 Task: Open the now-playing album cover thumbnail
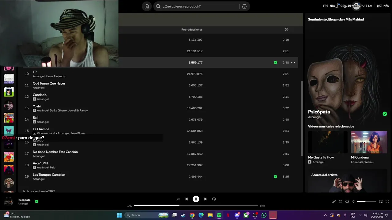pyautogui.click(x=9, y=201)
